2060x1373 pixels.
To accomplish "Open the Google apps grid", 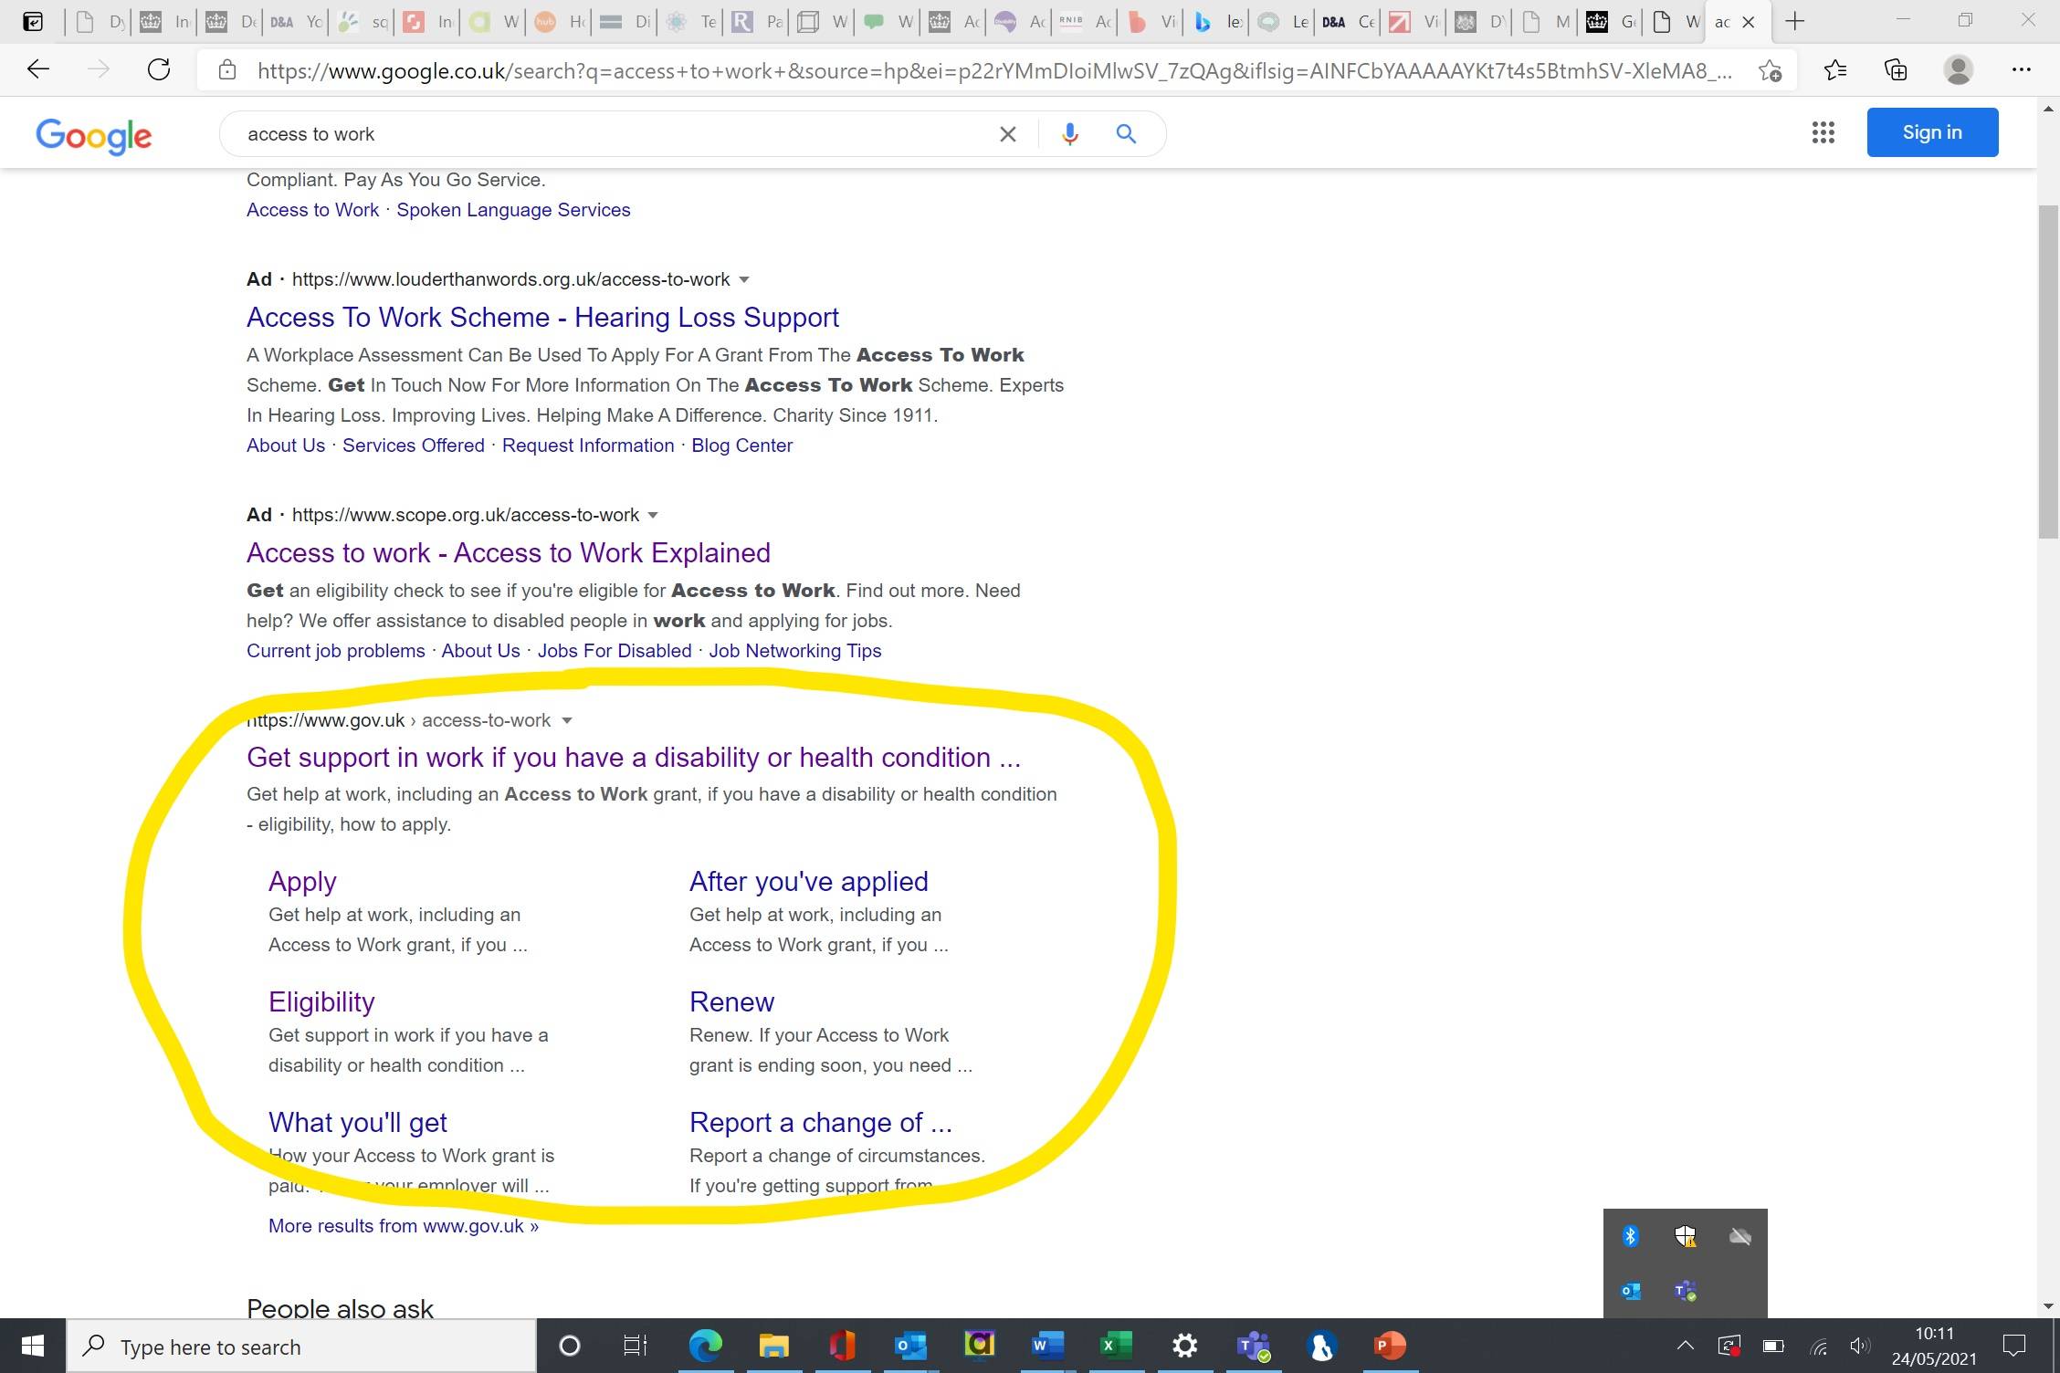I will [1823, 132].
